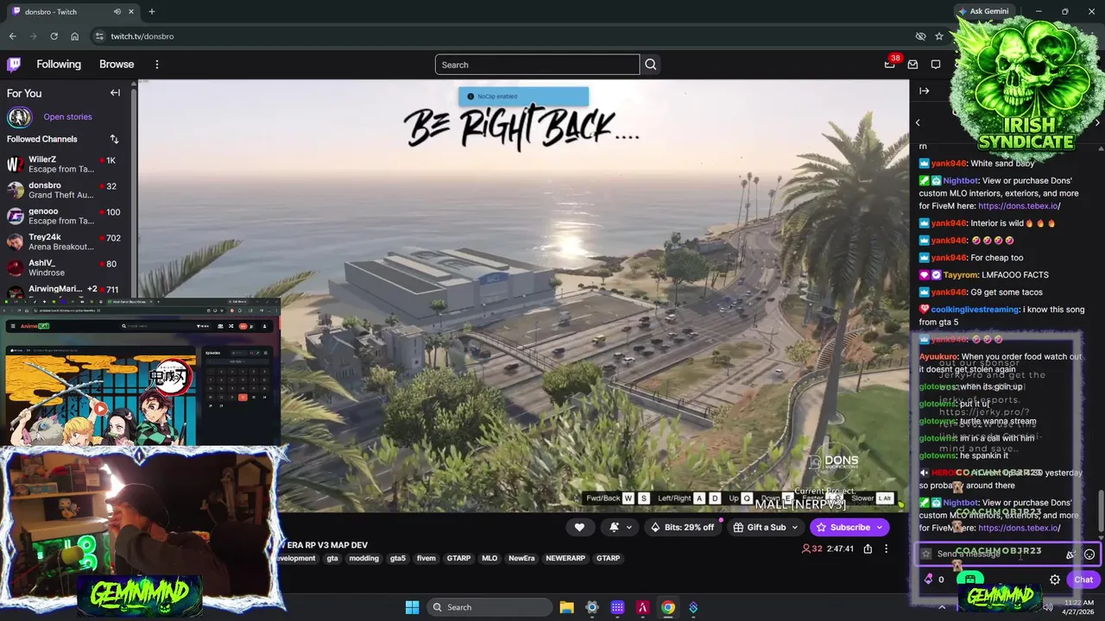This screenshot has height=621, width=1105.
Task: Select the modding tag
Action: pyautogui.click(x=363, y=558)
